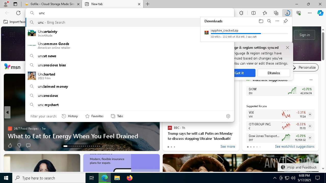The image size is (326, 183).
Task: Open downloads folder icon
Action: (261, 21)
